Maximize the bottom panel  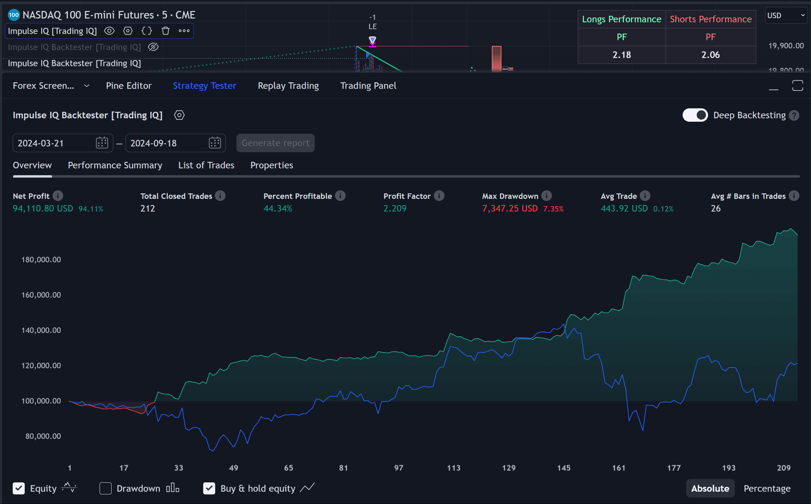pos(798,86)
